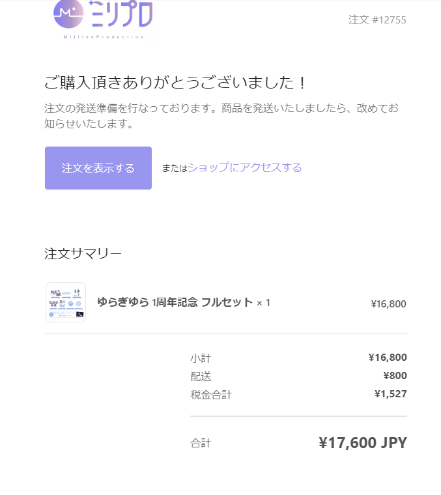The image size is (441, 495).
Task: Click the ¥17,600 JPY total amount
Action: (363, 443)
